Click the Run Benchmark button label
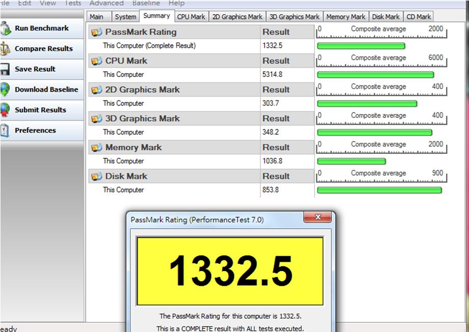 tap(42, 28)
